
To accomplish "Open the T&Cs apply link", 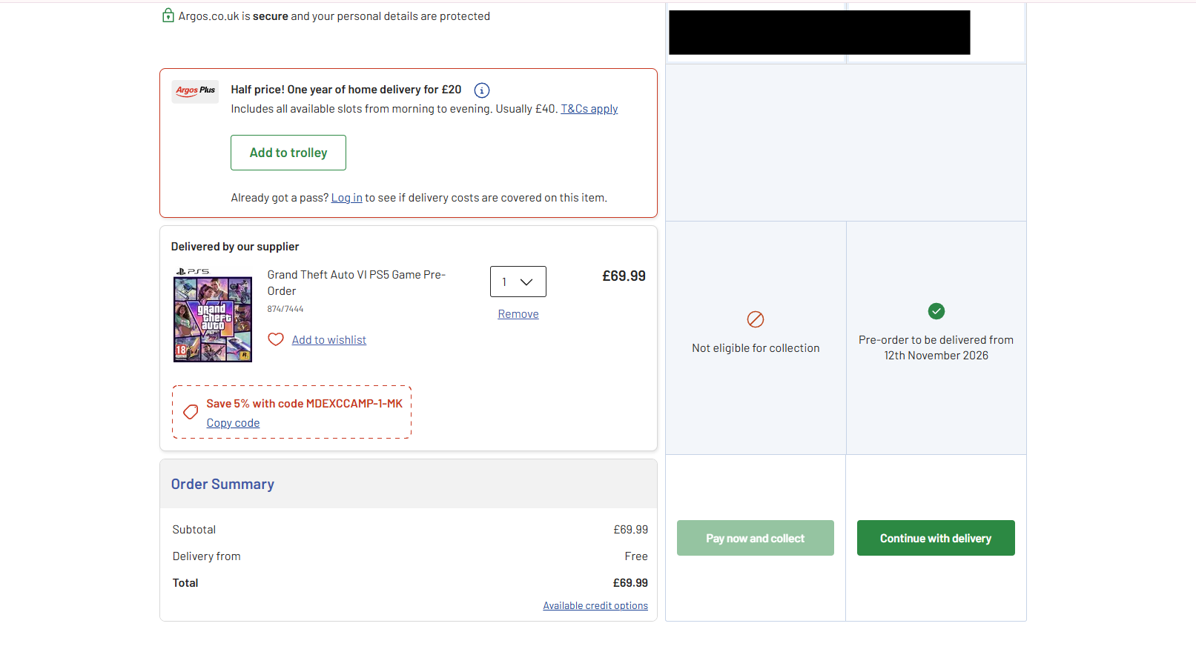I will coord(589,109).
